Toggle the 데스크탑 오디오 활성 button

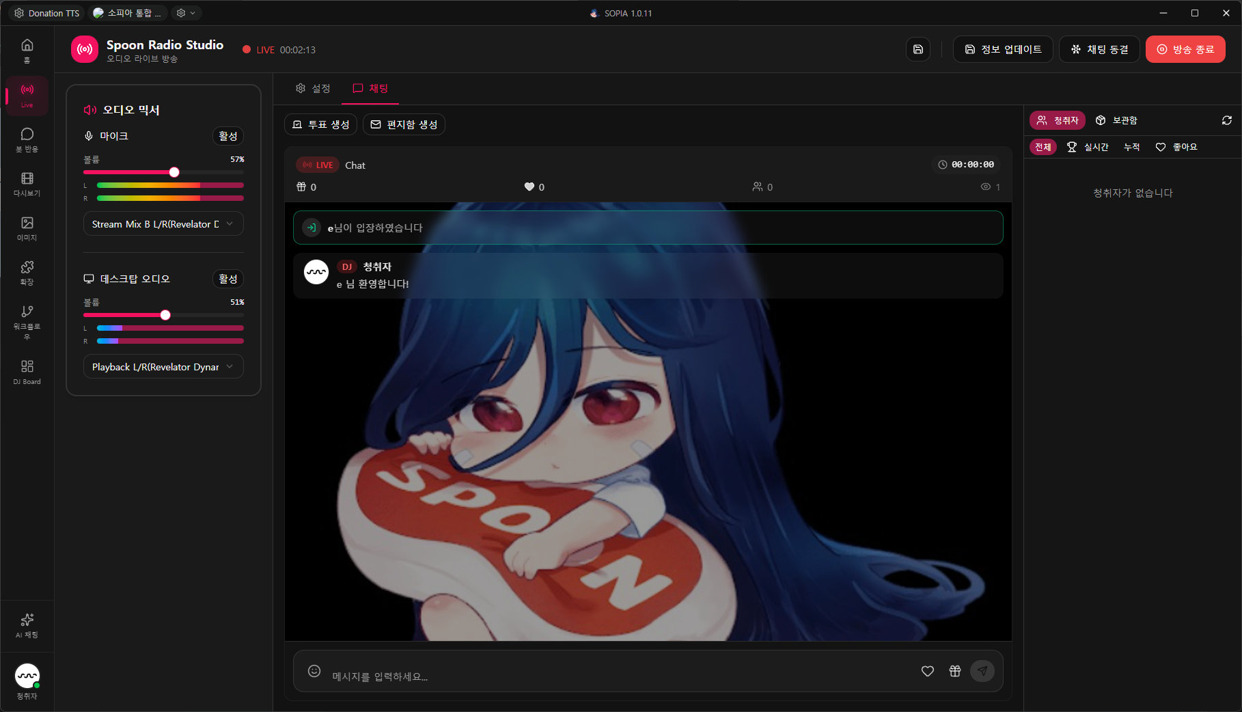(x=227, y=279)
